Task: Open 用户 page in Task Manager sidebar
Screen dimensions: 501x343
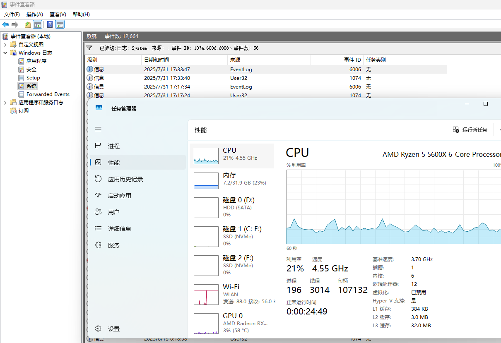Action: (137, 212)
